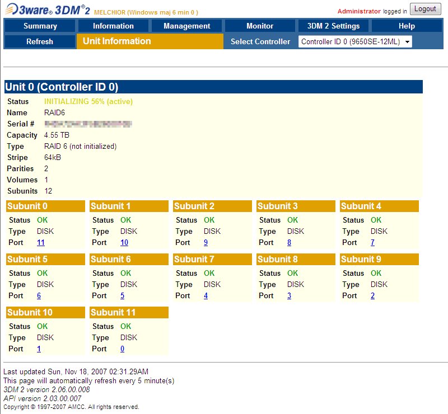The image size is (448, 414).
Task: Open the Help menu
Action: tap(407, 26)
